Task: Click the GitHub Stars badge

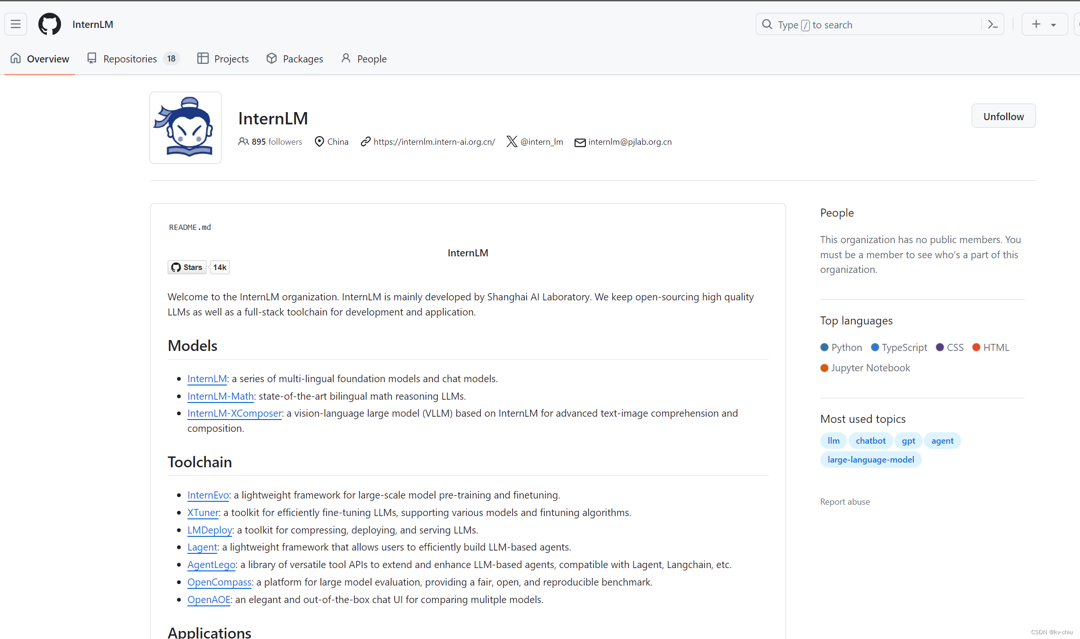Action: (187, 267)
